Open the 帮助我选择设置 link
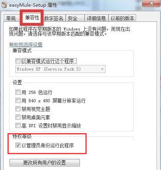 tap(26, 45)
